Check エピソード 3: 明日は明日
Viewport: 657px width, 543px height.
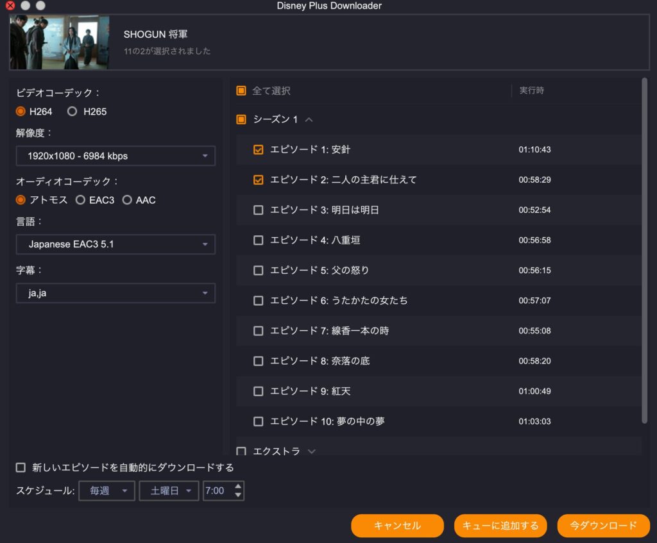259,210
